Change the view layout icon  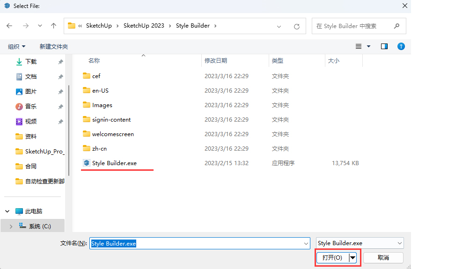pyautogui.click(x=359, y=46)
